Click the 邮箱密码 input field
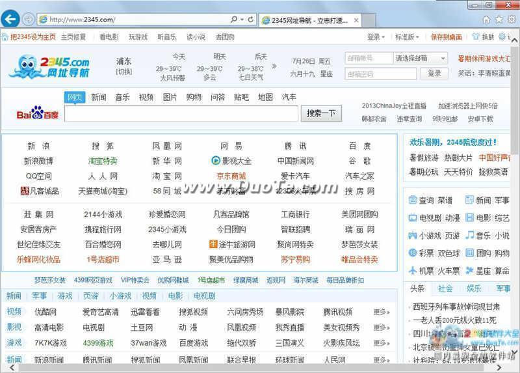Image resolution: width=520 pixels, height=373 pixels. [x=381, y=74]
